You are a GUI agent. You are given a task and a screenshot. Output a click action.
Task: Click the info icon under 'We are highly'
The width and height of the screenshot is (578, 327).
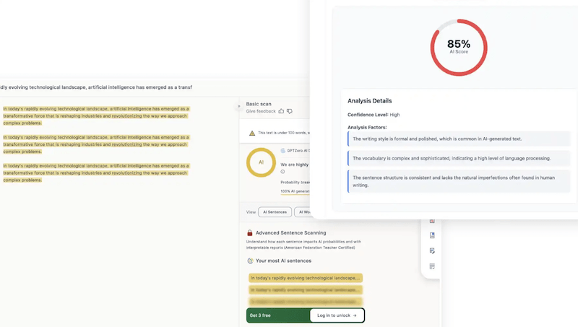pos(282,172)
